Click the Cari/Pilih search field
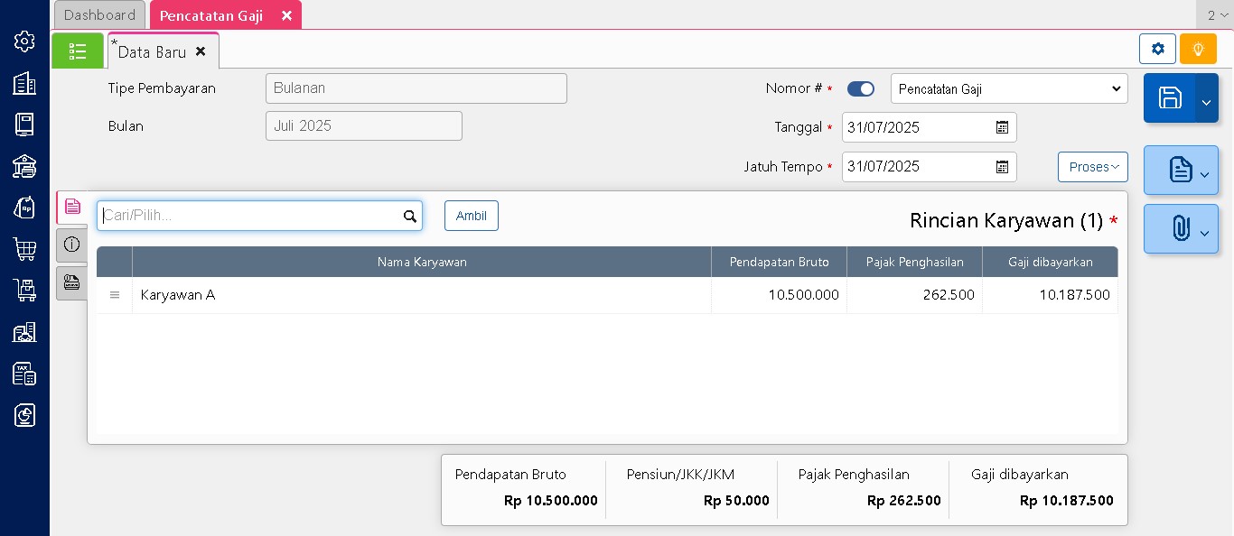This screenshot has width=1234, height=536. tap(248, 216)
